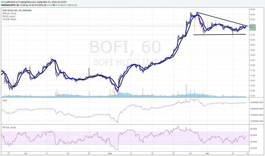
Task: Click 19.00 on the price axis
Action: pyautogui.click(x=253, y=55)
